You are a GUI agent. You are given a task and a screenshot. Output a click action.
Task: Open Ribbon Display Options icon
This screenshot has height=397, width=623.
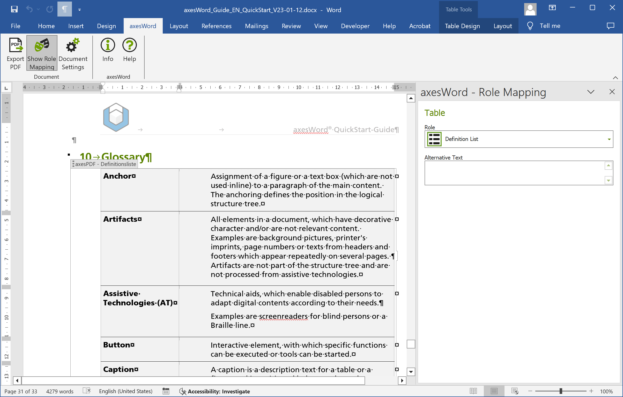(x=552, y=8)
